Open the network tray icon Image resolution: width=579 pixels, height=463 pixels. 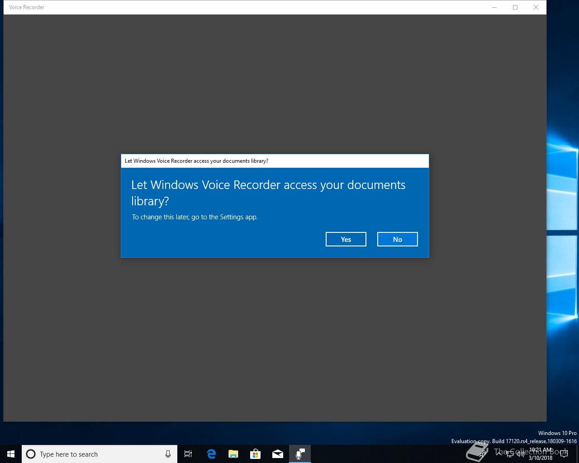click(510, 454)
